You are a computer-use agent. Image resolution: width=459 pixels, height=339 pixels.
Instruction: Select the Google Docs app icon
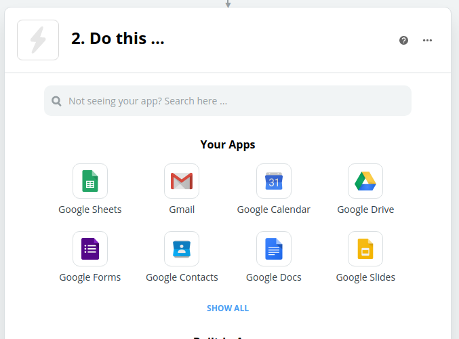click(274, 249)
